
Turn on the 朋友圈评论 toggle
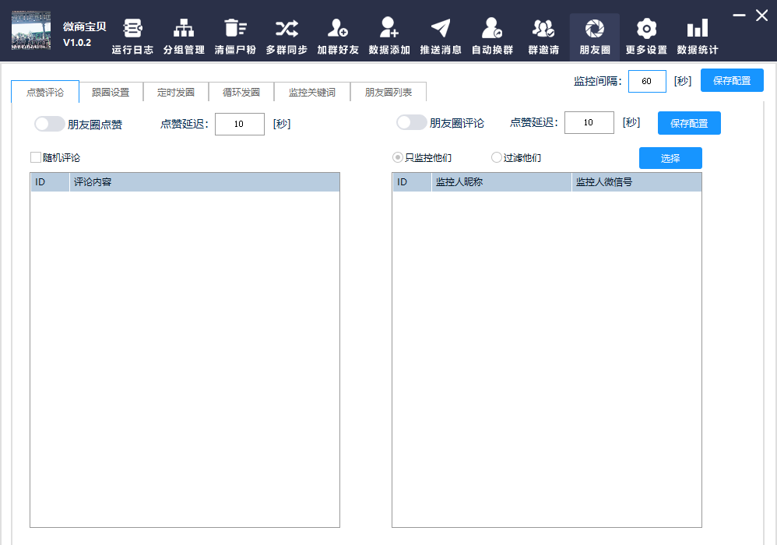click(x=411, y=123)
